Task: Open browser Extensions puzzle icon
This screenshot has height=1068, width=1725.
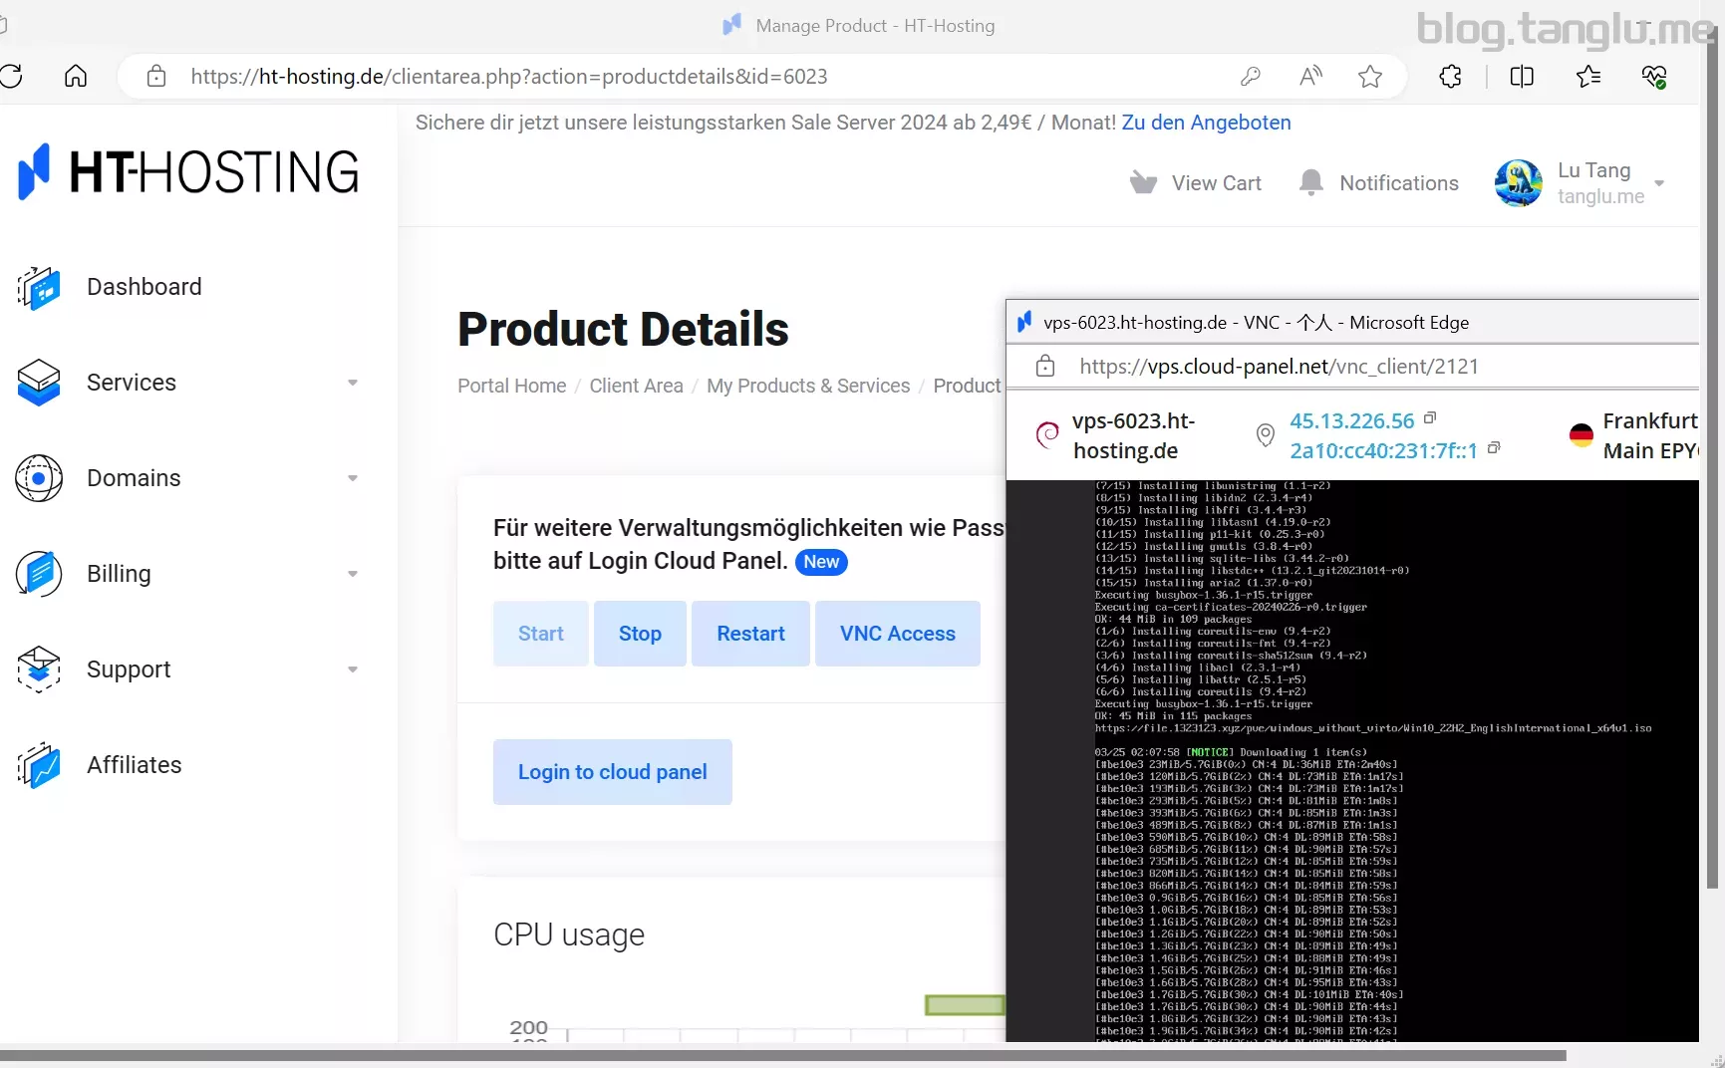Action: click(x=1450, y=77)
